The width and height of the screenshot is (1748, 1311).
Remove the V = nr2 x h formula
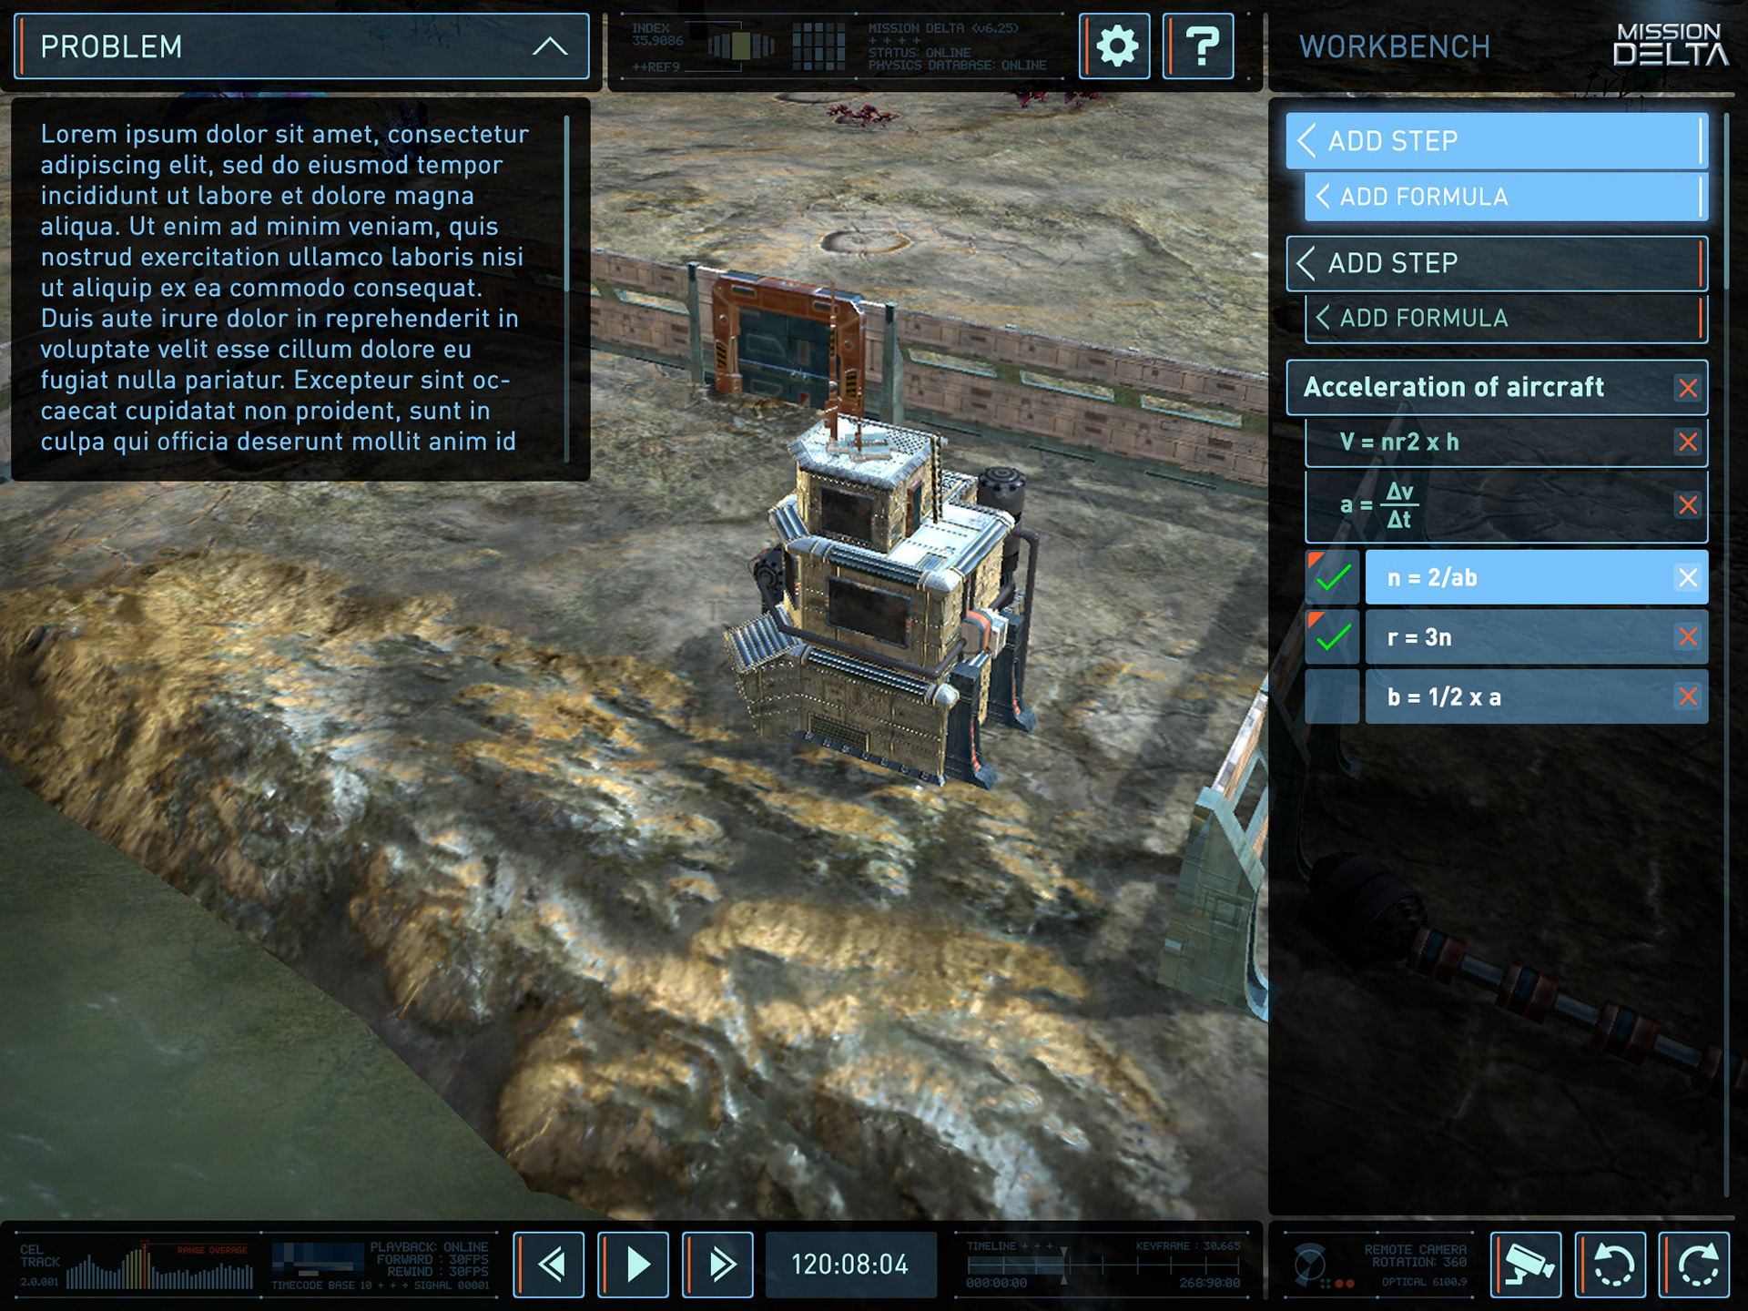pyautogui.click(x=1687, y=442)
